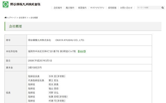Select the 設立 row label
Image resolution: width=166 pixels, height=103 pixels.
click(x=8, y=61)
